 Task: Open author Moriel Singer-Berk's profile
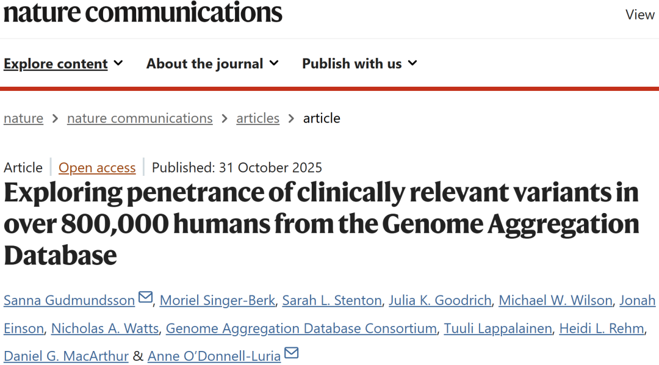point(218,300)
